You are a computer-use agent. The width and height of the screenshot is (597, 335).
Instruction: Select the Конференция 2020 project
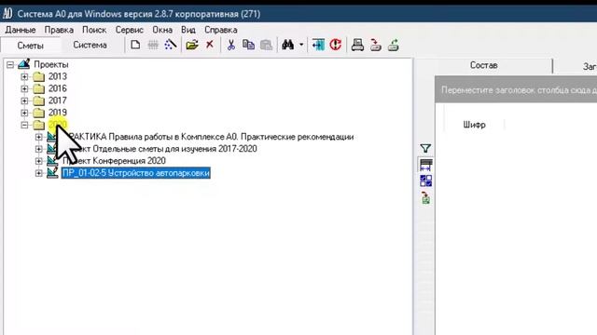click(114, 161)
